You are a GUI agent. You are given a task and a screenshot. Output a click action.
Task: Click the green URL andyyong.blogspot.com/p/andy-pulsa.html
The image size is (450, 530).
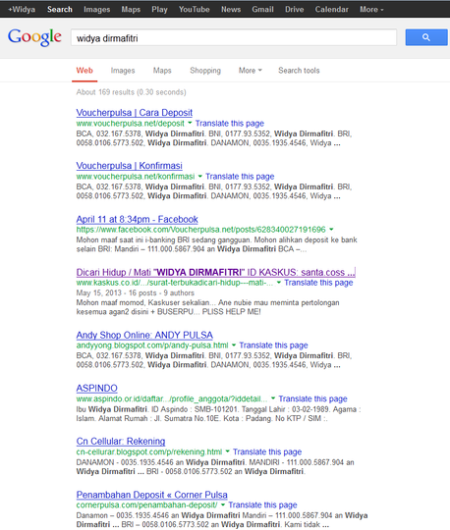[152, 345]
